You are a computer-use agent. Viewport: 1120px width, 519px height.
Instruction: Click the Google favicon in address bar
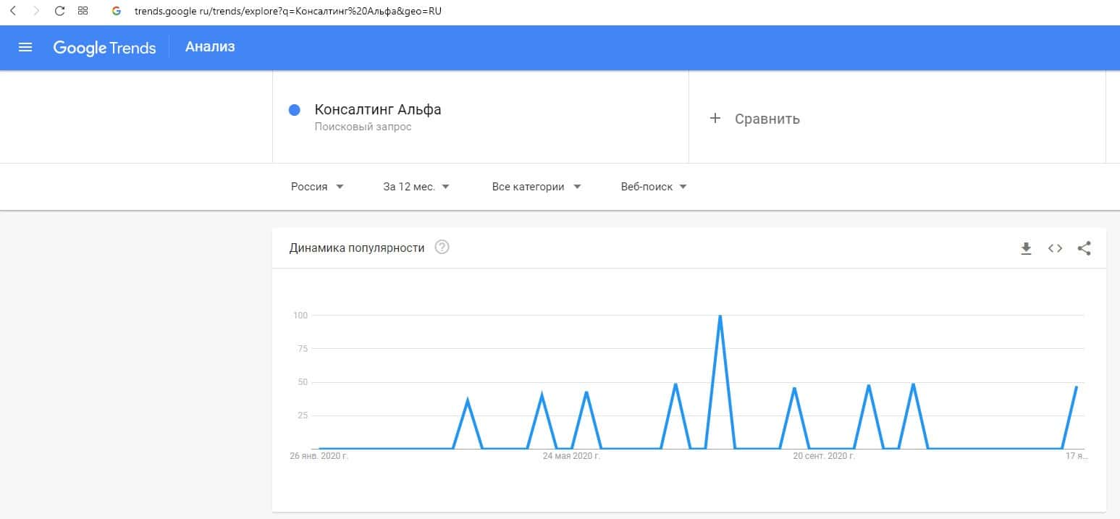coord(116,12)
